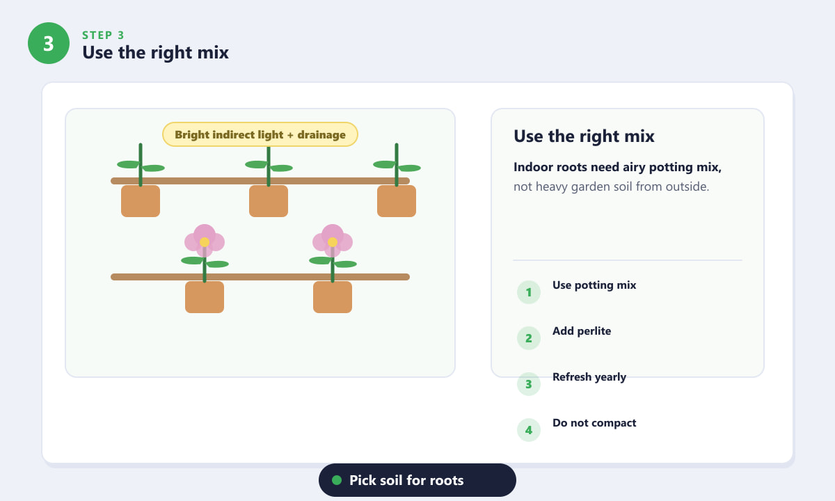
Task: Select the number 2 list badge
Action: pos(529,338)
